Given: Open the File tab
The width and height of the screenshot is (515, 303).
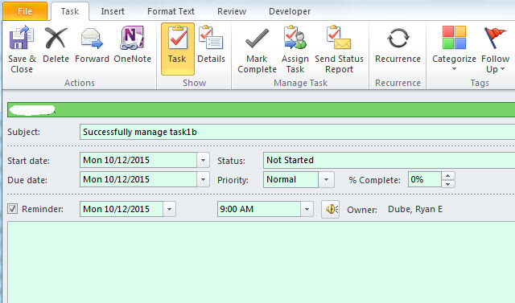Looking at the screenshot, I should click(25, 11).
